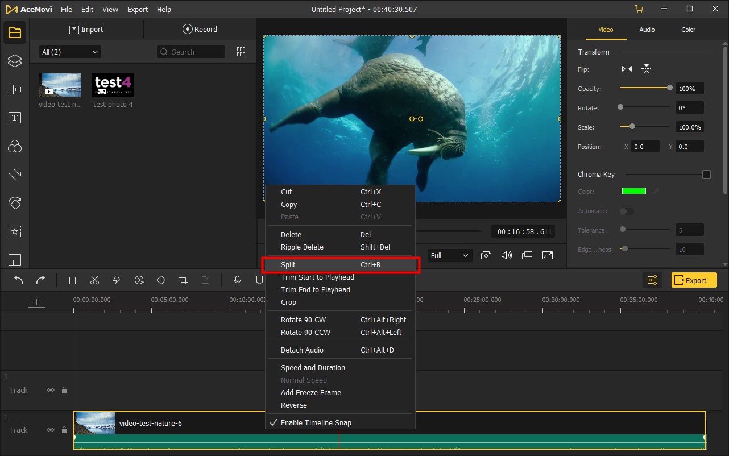Expand the Flip options under Transform
Viewport: 729px width, 456px height.
click(626, 68)
